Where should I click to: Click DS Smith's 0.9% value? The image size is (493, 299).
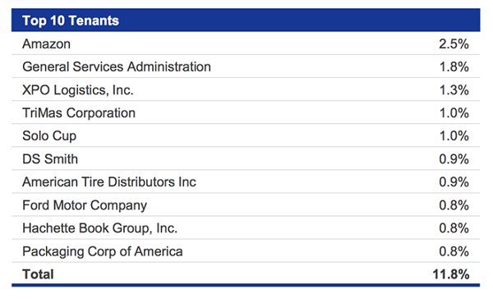click(454, 159)
